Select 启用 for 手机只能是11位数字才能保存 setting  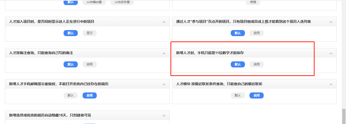(257, 64)
